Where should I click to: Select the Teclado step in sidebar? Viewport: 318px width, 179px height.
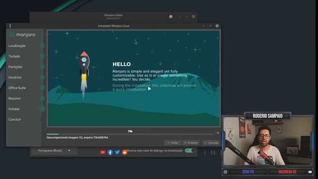pyautogui.click(x=14, y=56)
